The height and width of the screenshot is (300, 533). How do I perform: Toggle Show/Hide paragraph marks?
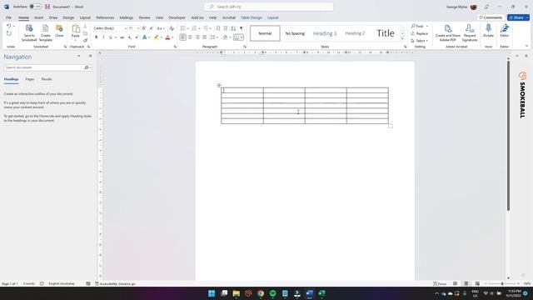coord(242,28)
